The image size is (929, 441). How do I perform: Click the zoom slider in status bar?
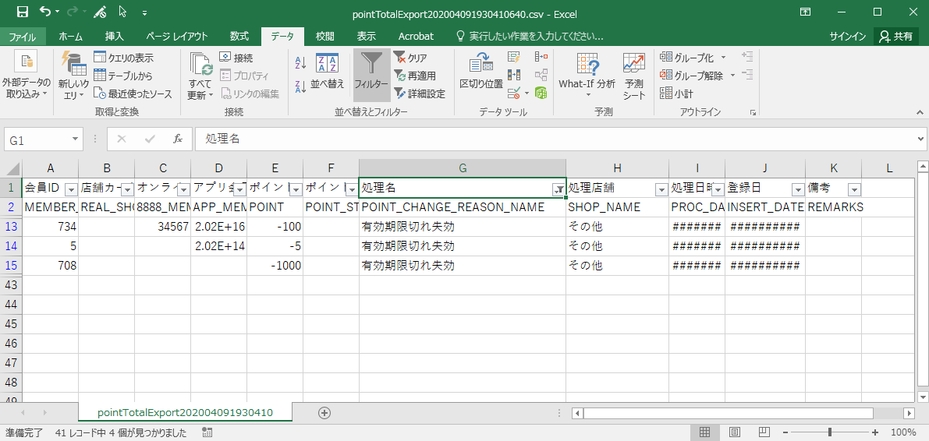coord(830,432)
